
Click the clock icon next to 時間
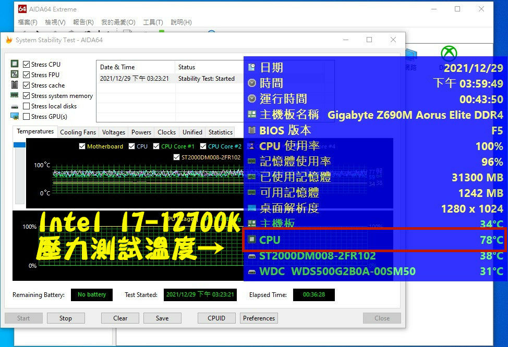[252, 83]
